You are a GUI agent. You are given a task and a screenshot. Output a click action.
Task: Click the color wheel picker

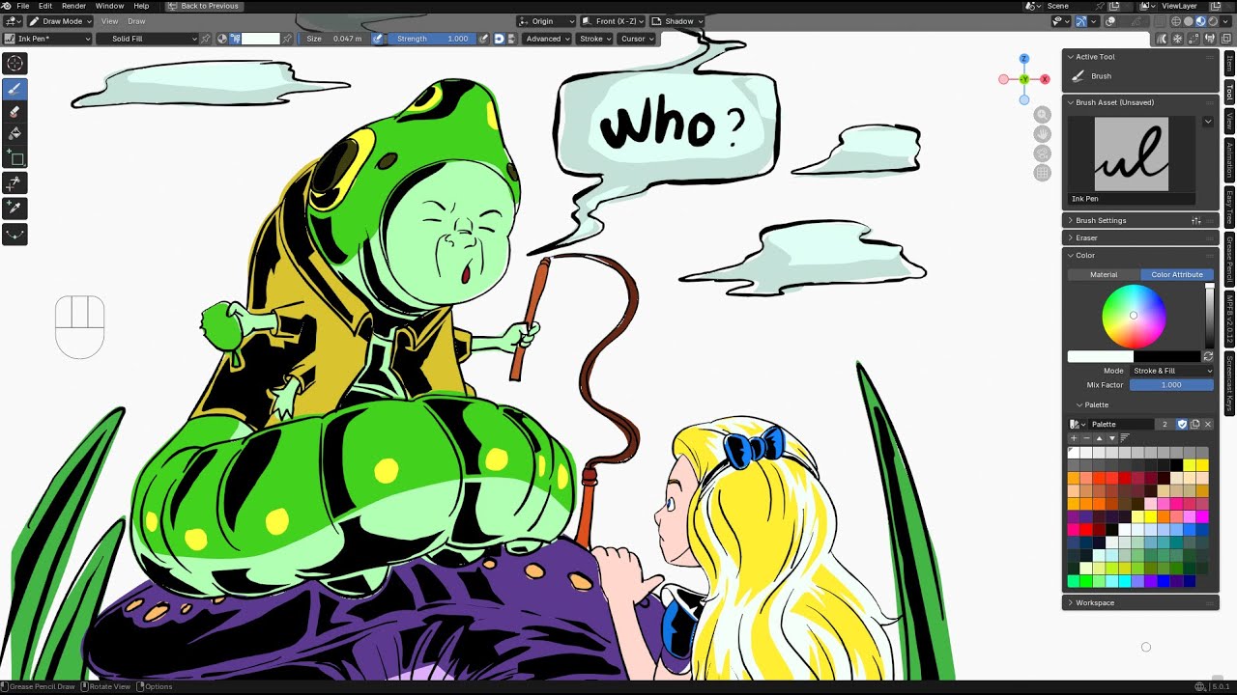(x=1134, y=317)
